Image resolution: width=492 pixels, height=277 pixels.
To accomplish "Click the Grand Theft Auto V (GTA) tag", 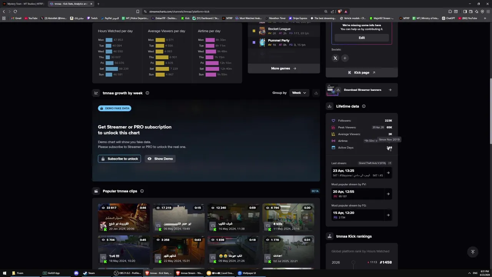I will (x=372, y=163).
